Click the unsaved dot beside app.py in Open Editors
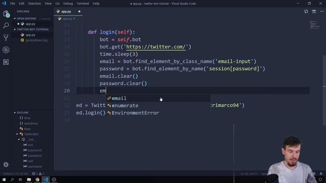Screen dimensions: 326x183 pyautogui.click(x=18, y=24)
